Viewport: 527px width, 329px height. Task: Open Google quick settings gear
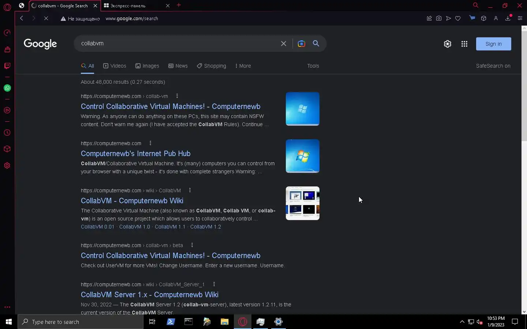click(448, 44)
